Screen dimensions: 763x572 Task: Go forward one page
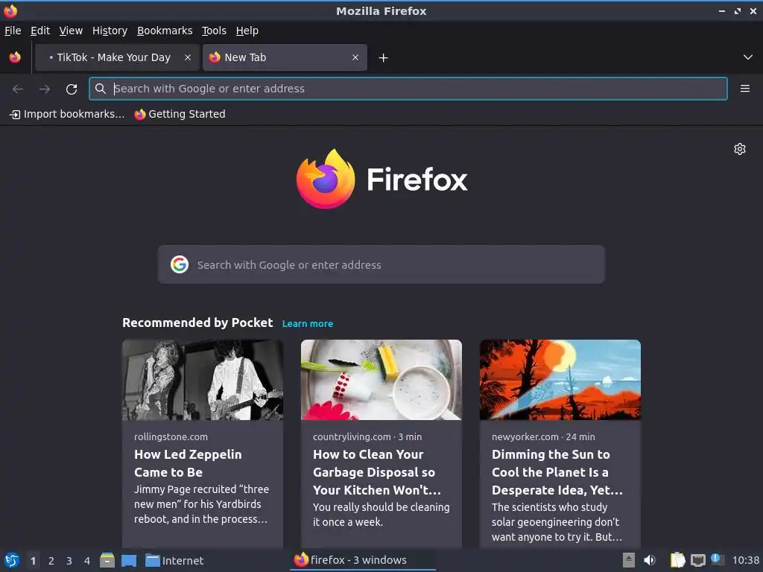point(45,89)
